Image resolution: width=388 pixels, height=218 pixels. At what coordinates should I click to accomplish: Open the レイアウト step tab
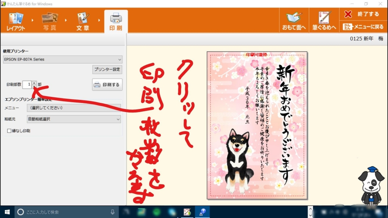coord(16,22)
